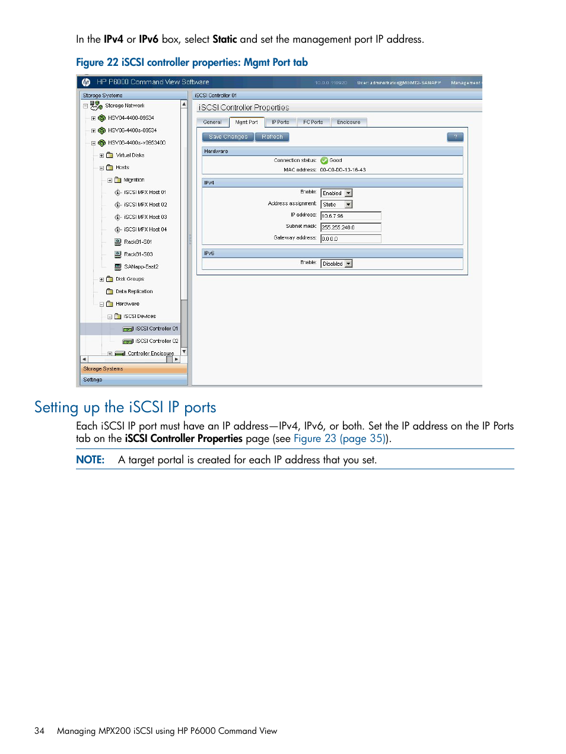Select the HSV06-4400s-09534 storage system icon

click(x=102, y=131)
